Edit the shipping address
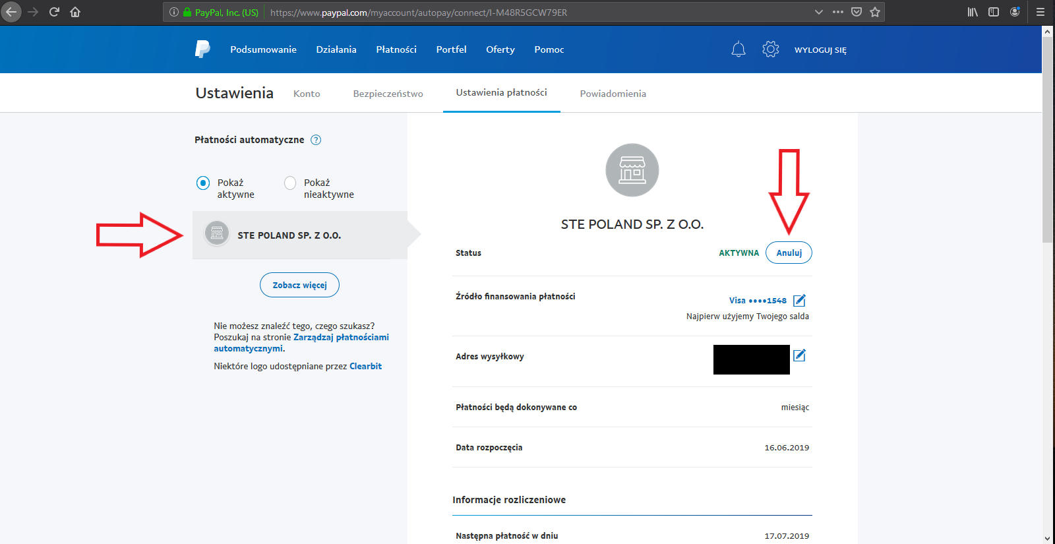Viewport: 1055px width, 544px height. tap(799, 355)
